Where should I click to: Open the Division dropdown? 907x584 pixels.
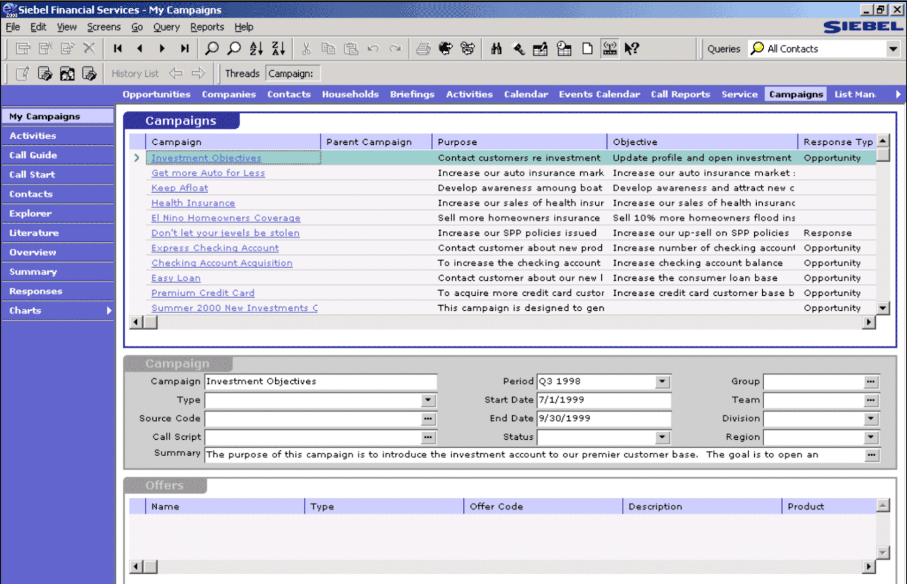(871, 419)
